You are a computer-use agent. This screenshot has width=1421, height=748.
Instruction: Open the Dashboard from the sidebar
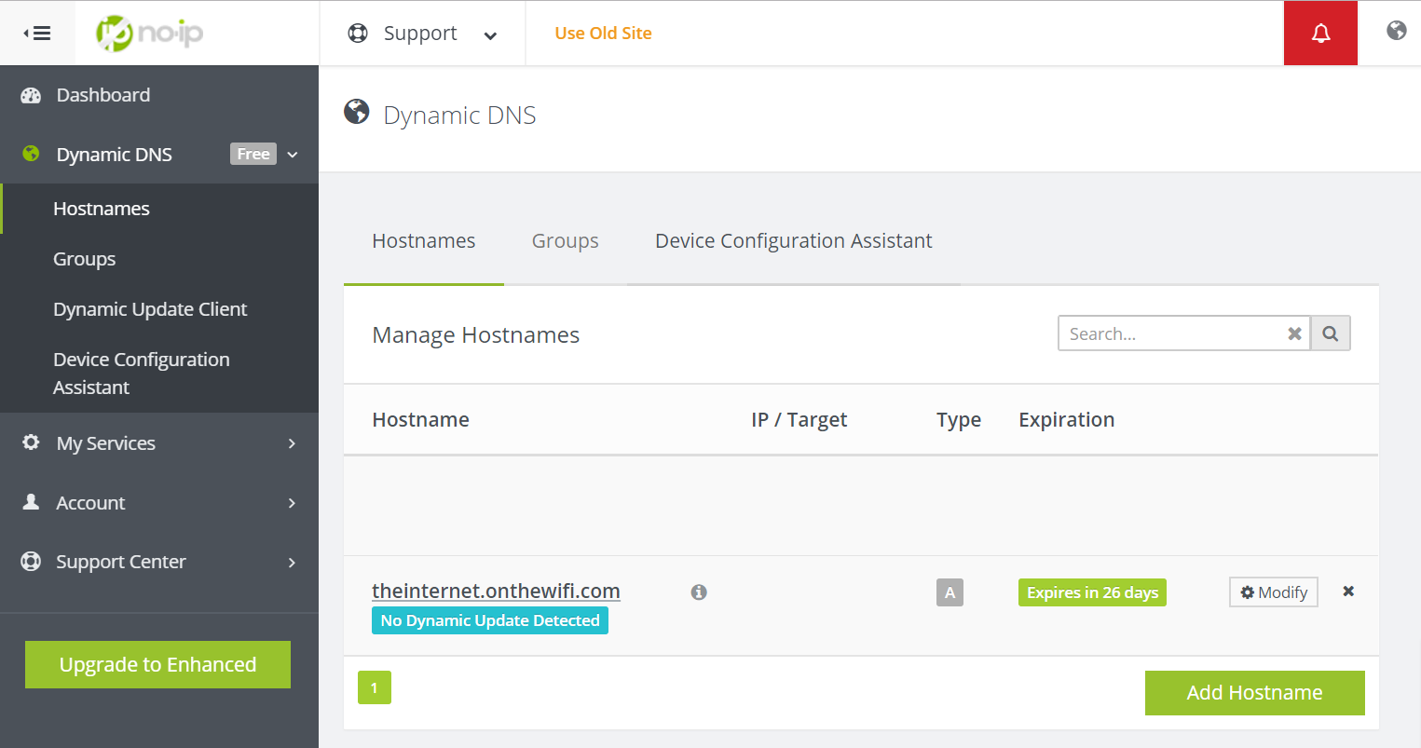(102, 94)
